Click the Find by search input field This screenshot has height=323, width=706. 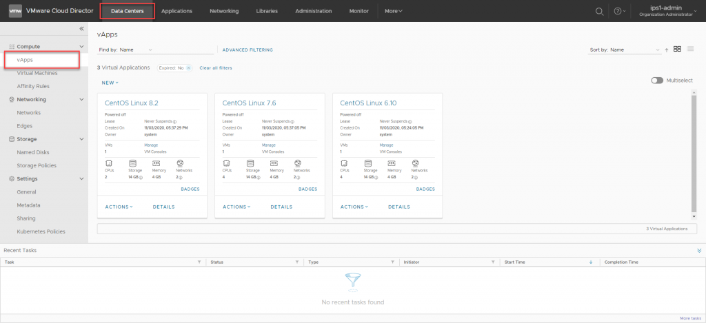[183, 50]
